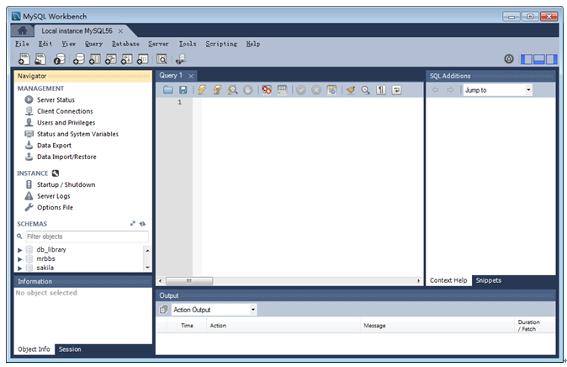Image resolution: width=567 pixels, height=367 pixels.
Task: Expand the db_library schema
Action: [20, 250]
